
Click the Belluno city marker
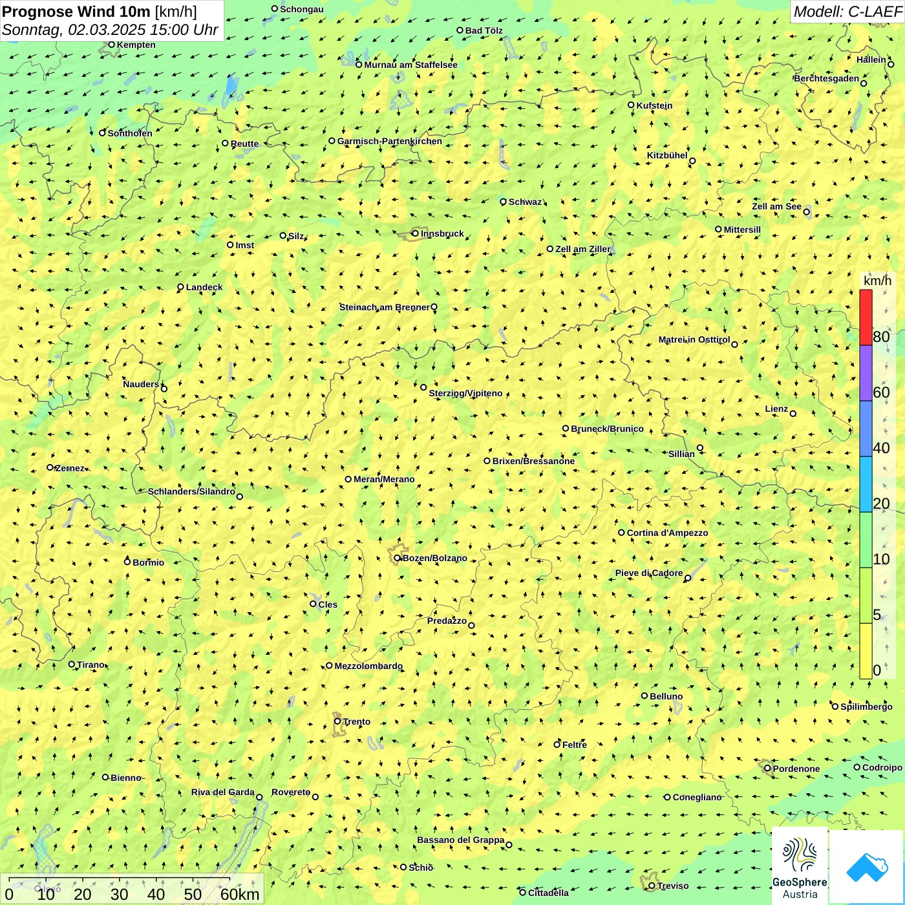(644, 696)
